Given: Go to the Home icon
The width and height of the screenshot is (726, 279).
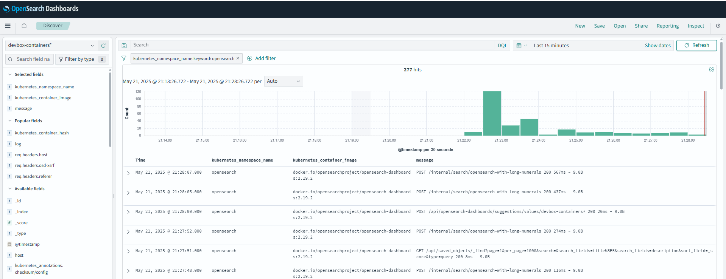Looking at the screenshot, I should click(24, 26).
